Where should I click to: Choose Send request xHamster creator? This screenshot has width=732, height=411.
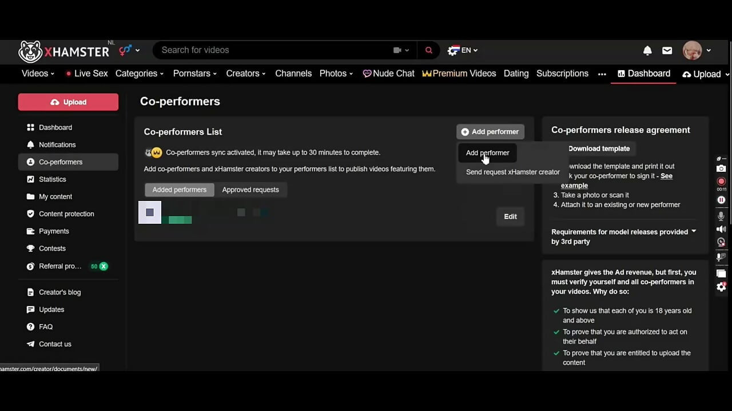coord(513,172)
